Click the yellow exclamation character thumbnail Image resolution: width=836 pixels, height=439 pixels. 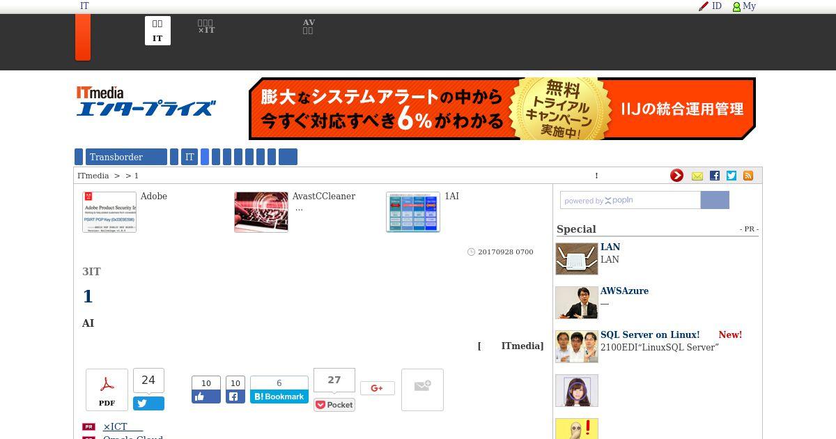(577, 429)
